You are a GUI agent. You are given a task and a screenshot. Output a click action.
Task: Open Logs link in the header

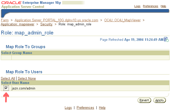137,6
